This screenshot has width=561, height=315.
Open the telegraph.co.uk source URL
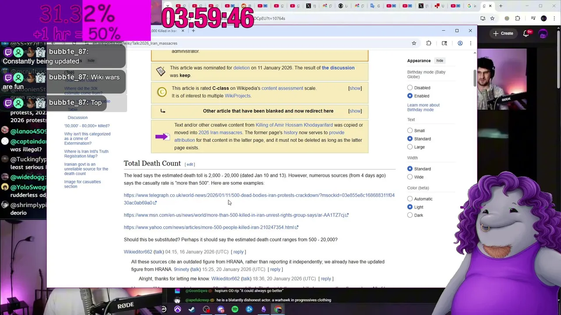[x=259, y=199]
